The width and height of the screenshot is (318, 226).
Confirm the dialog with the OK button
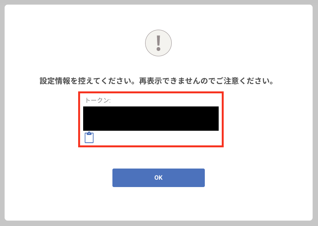coord(158,178)
